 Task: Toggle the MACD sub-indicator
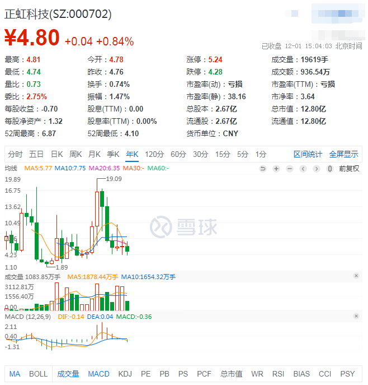pos(99,375)
